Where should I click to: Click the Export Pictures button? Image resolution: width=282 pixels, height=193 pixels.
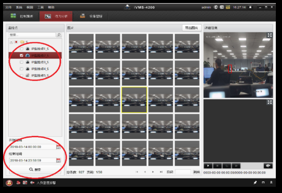point(192,28)
